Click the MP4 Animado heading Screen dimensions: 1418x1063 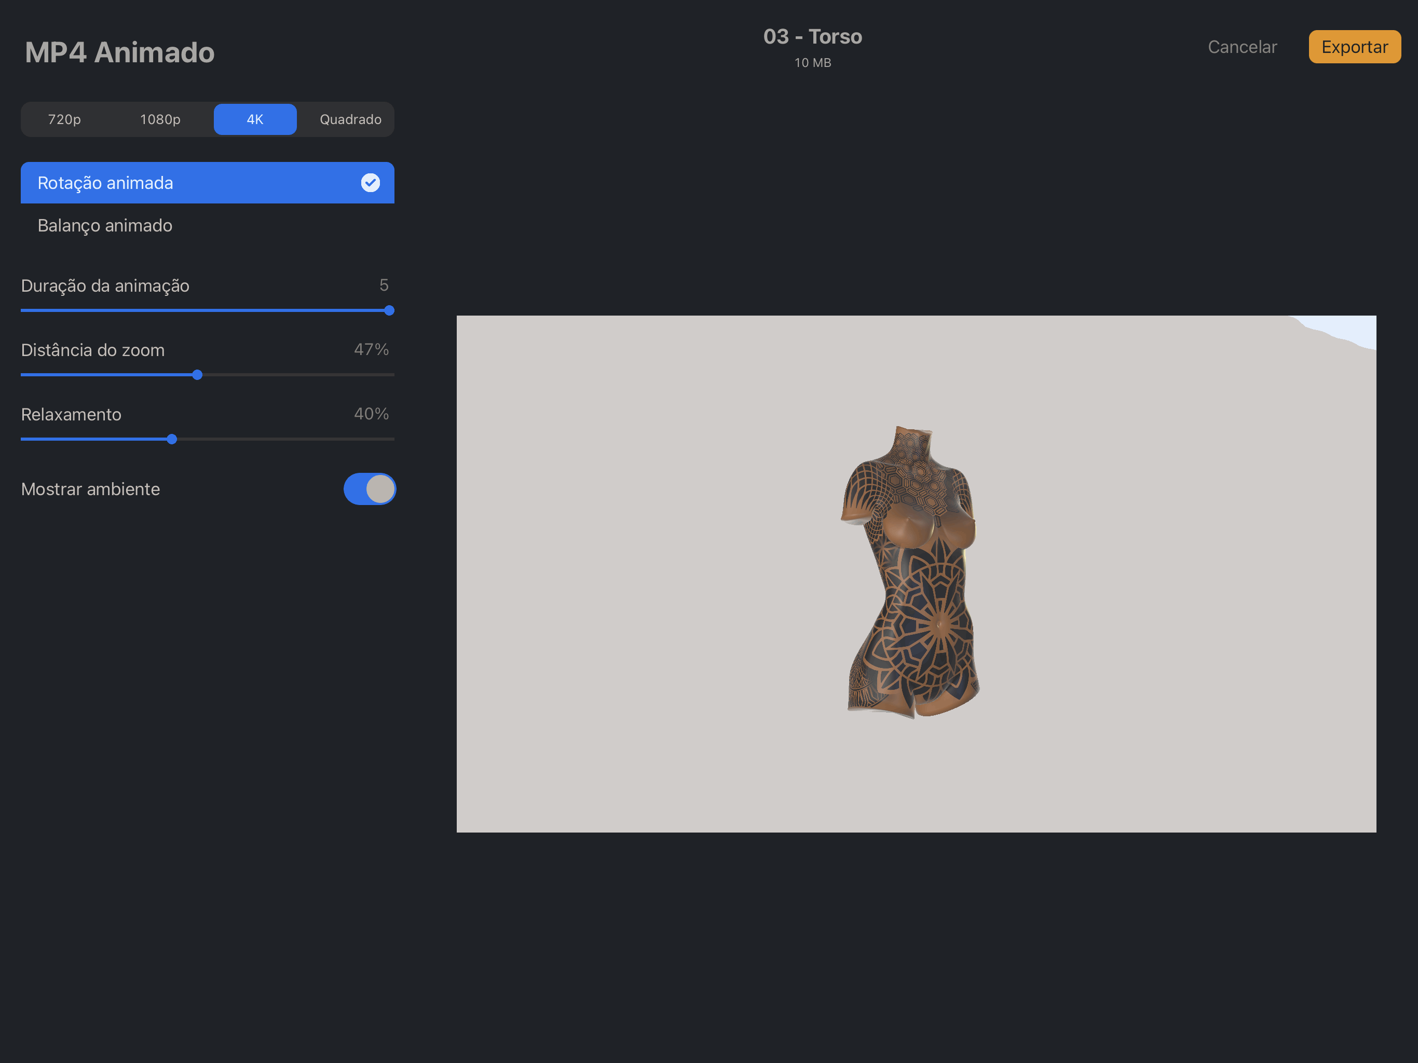pos(119,52)
